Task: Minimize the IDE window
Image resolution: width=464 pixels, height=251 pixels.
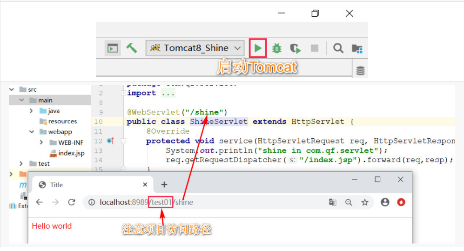Action: coord(282,14)
